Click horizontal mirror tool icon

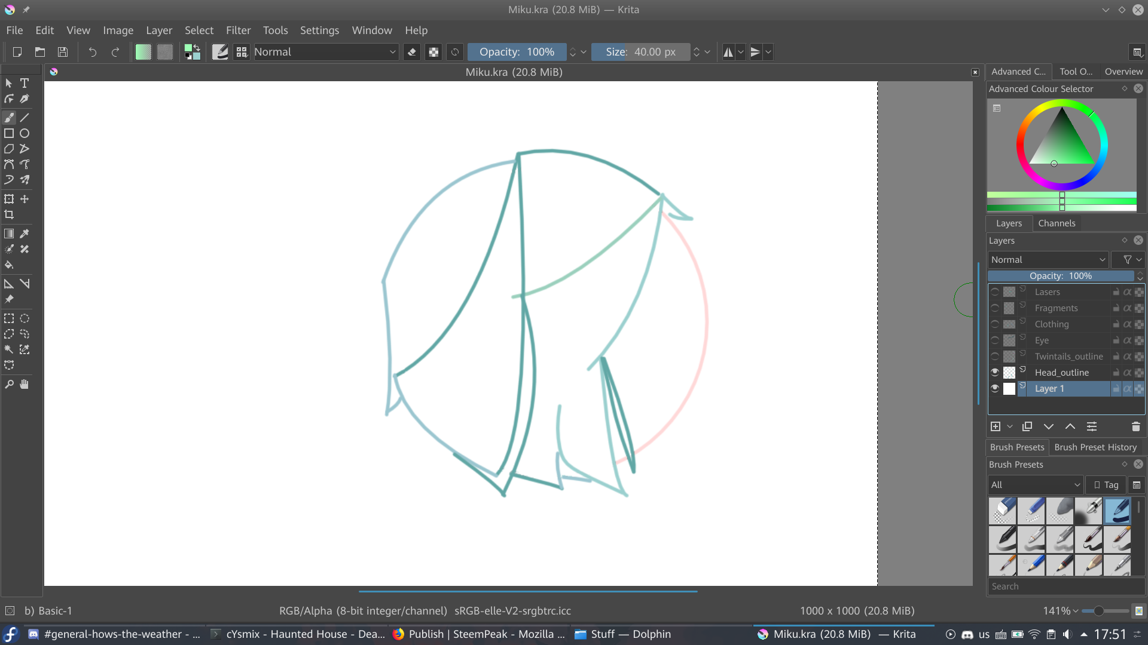tap(728, 52)
